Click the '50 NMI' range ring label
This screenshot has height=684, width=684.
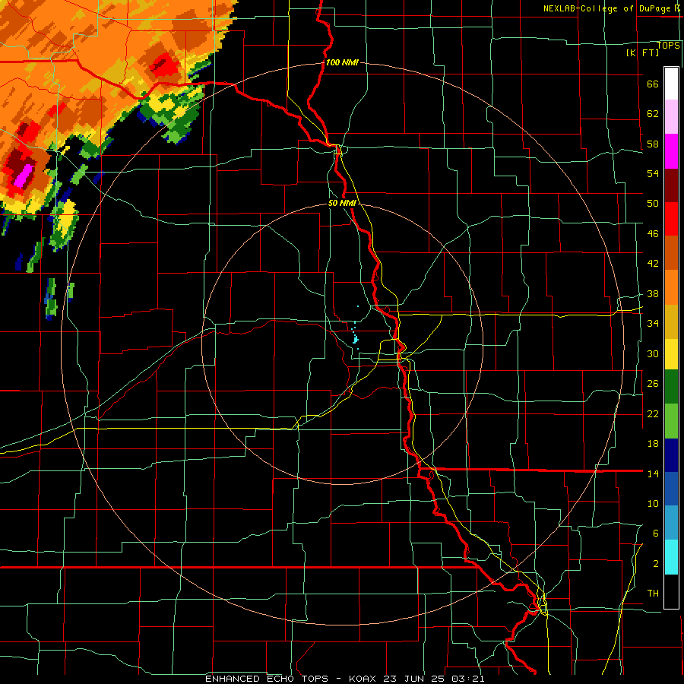342,203
